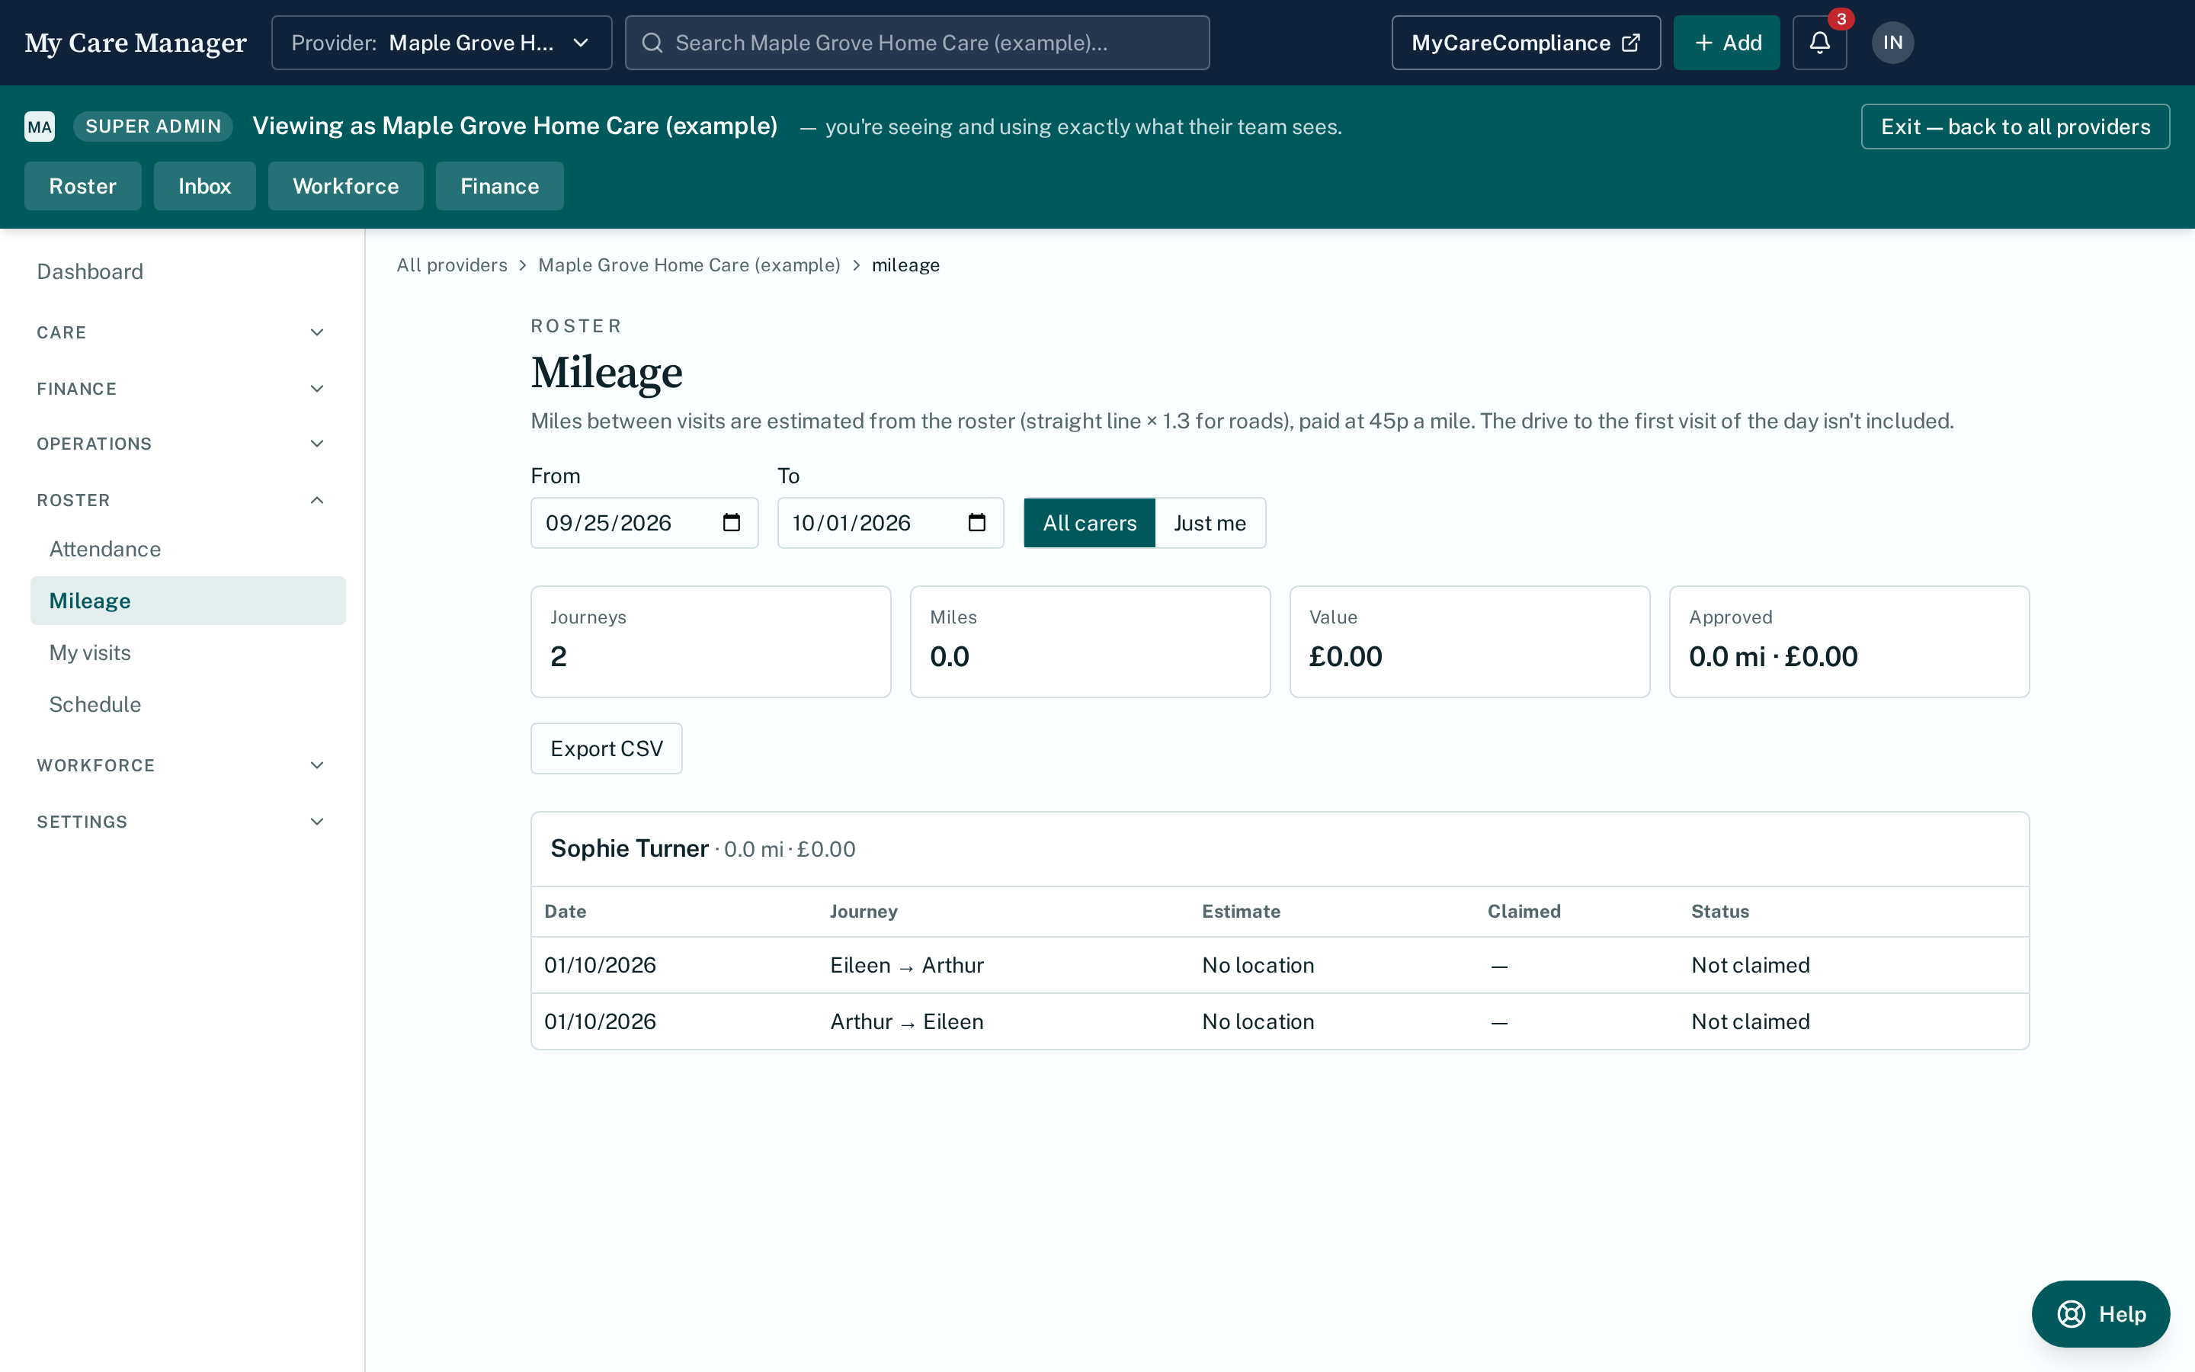Image resolution: width=2195 pixels, height=1372 pixels.
Task: Select the All carers toggle
Action: [x=1089, y=523]
